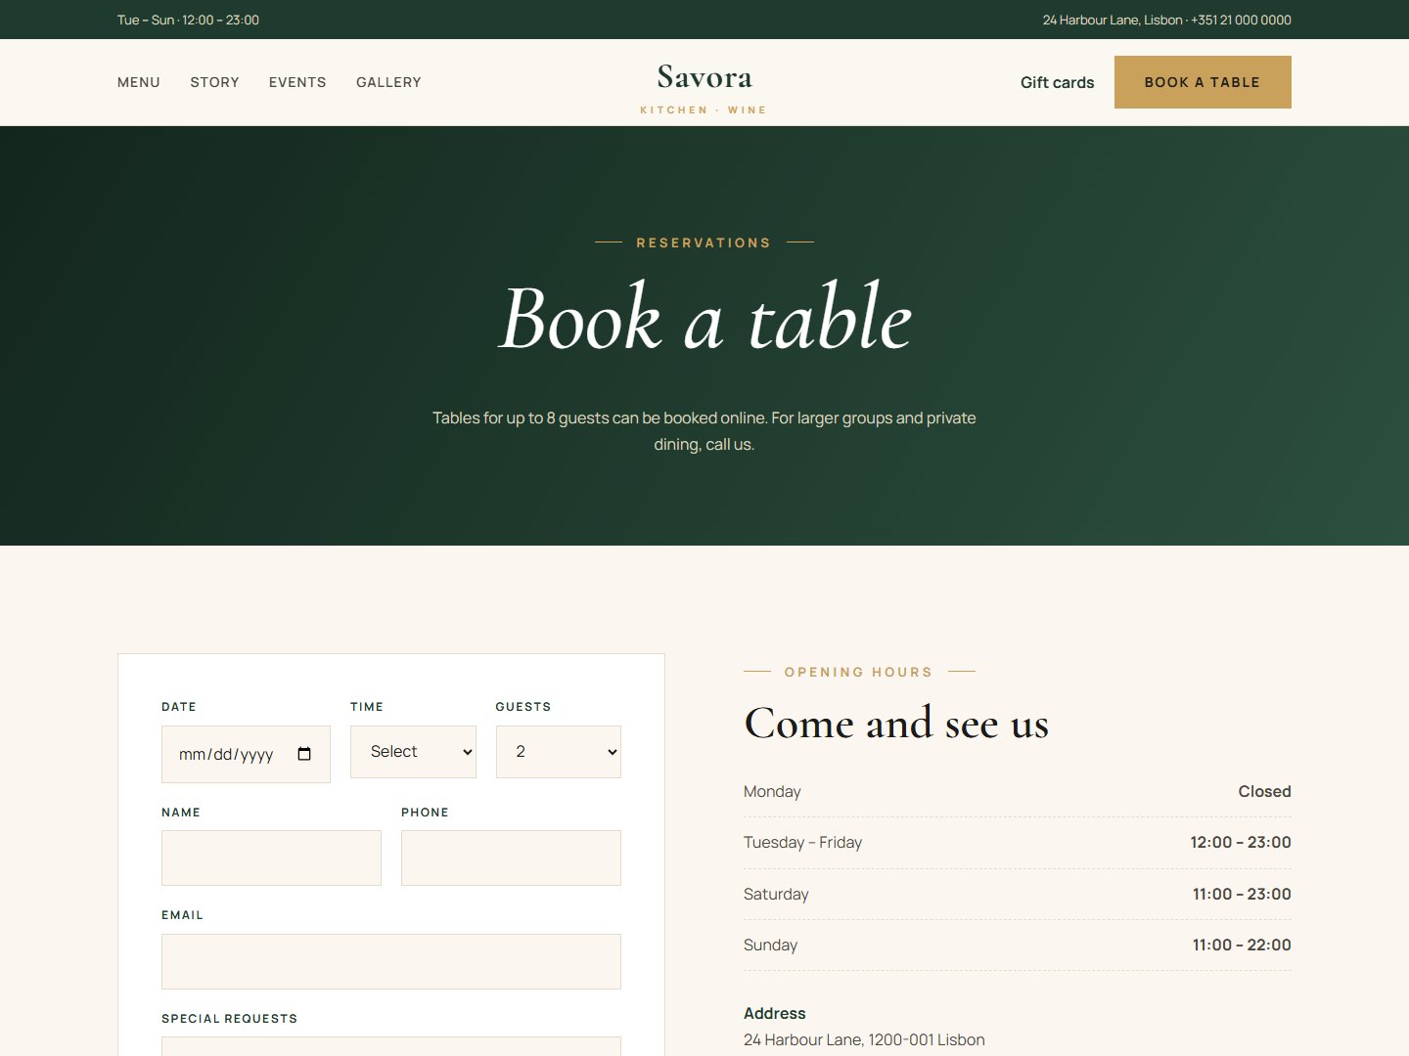
Task: Click the Saturday 11:00 – 23:00 hours
Action: click(x=1242, y=894)
